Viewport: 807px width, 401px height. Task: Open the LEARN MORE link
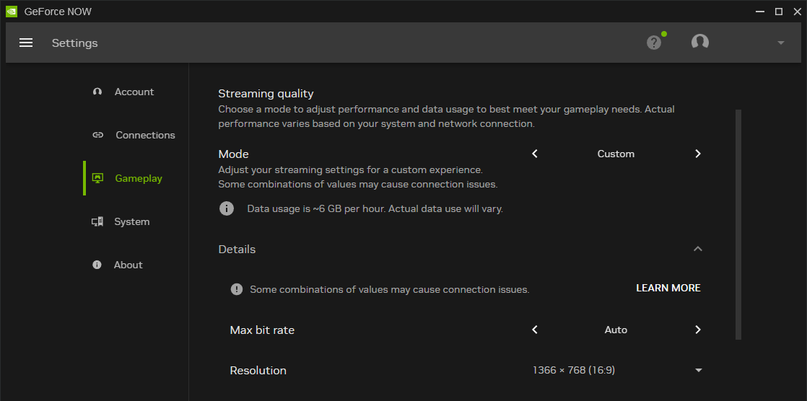(x=668, y=288)
